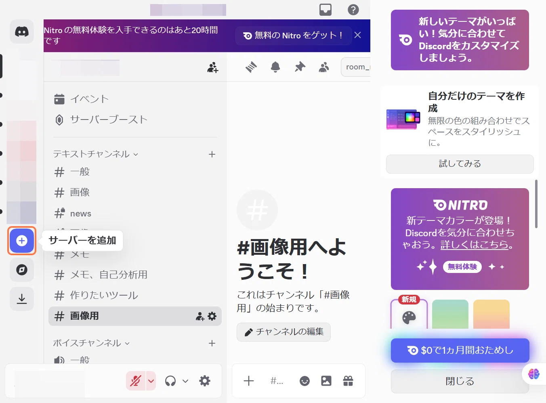Click the top purple theme promo banner
The width and height of the screenshot is (546, 403).
click(x=460, y=40)
